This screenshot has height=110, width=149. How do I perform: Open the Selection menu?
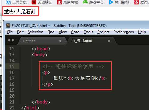[35, 32]
